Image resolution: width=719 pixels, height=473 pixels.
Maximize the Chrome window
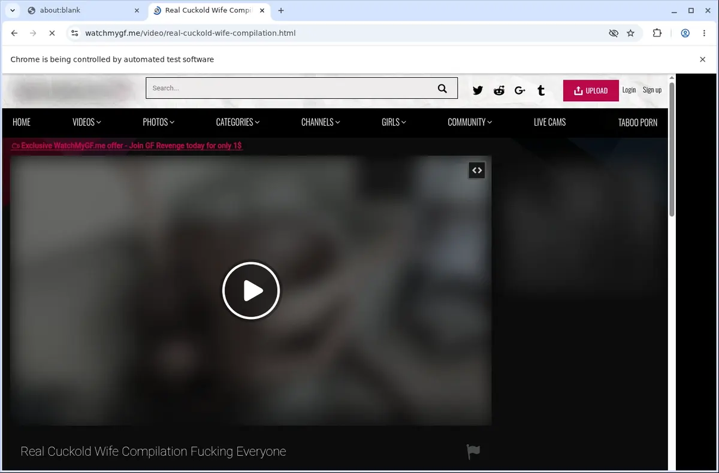(x=691, y=10)
